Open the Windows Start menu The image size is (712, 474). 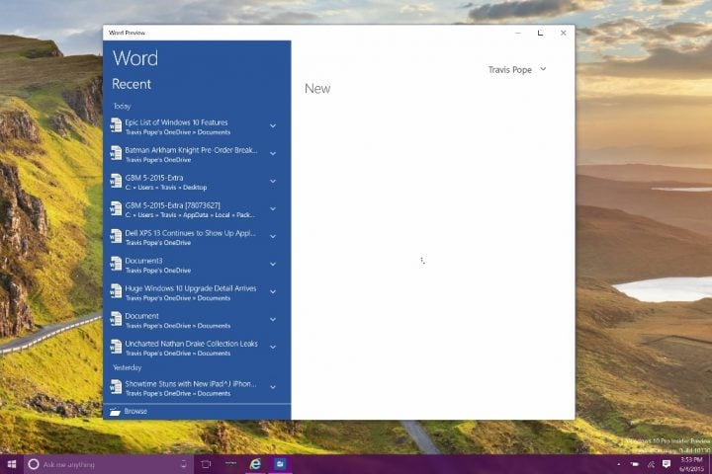[x=12, y=464]
